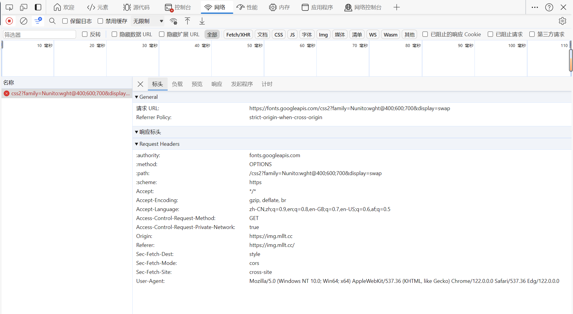Enable 保留日志 preserve log checkbox
This screenshot has width=573, height=314.
[65, 21]
